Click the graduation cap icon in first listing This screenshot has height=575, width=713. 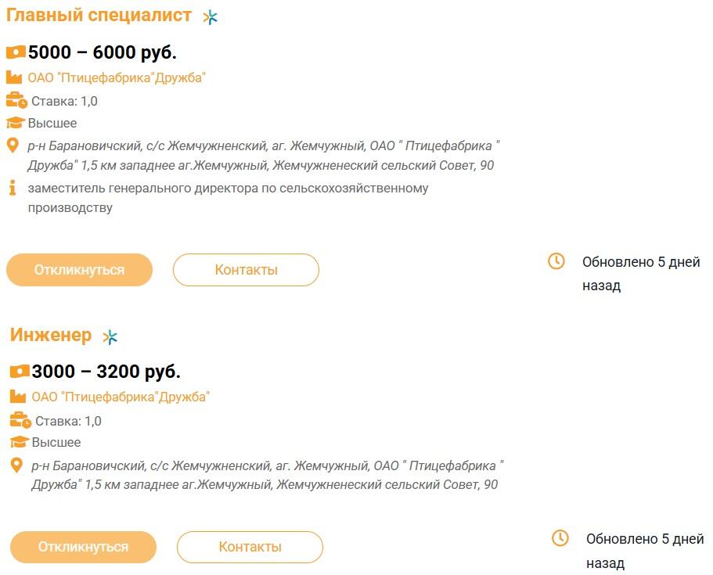(x=16, y=123)
